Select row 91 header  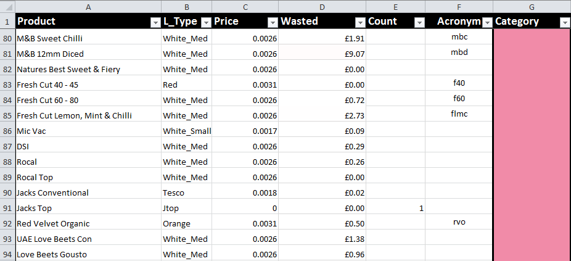click(7, 208)
